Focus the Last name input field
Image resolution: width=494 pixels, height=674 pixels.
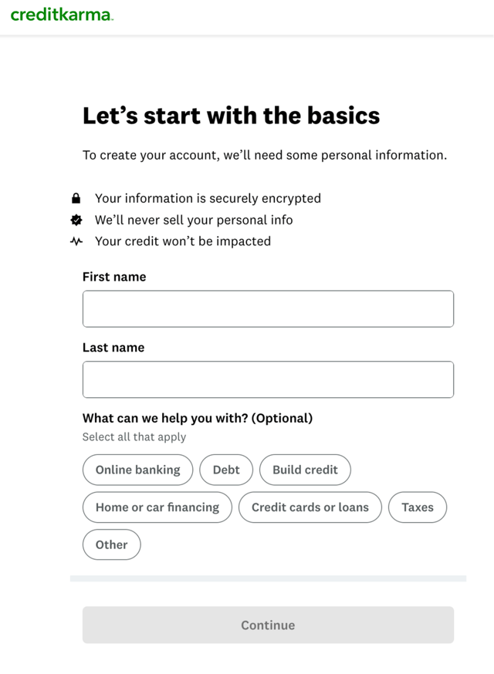click(268, 379)
